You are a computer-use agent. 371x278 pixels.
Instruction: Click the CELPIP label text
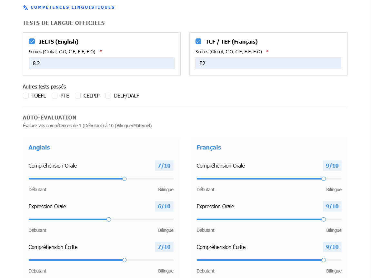click(x=92, y=96)
